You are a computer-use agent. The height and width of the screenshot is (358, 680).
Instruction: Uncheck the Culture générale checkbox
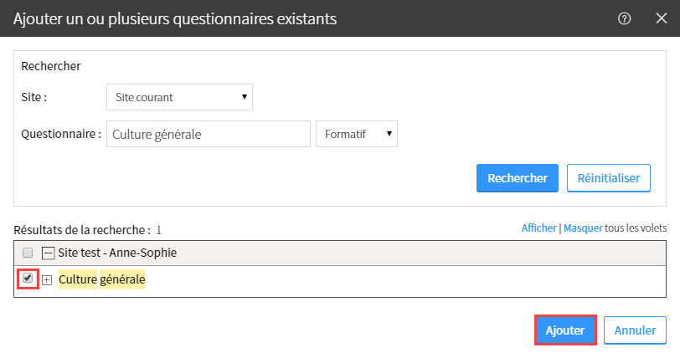[28, 278]
